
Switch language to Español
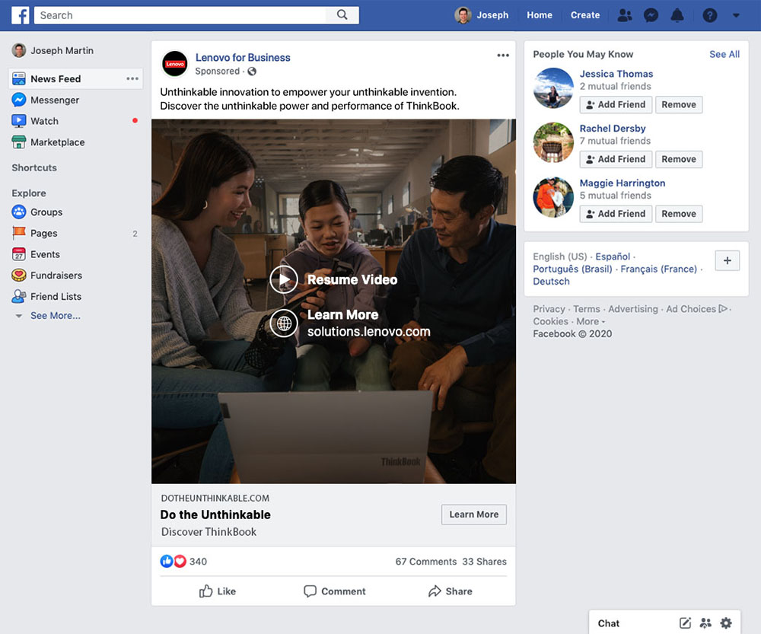tap(613, 256)
